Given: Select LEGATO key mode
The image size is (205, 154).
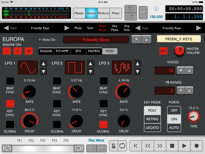Looking at the screenshot, I should (x=152, y=127).
